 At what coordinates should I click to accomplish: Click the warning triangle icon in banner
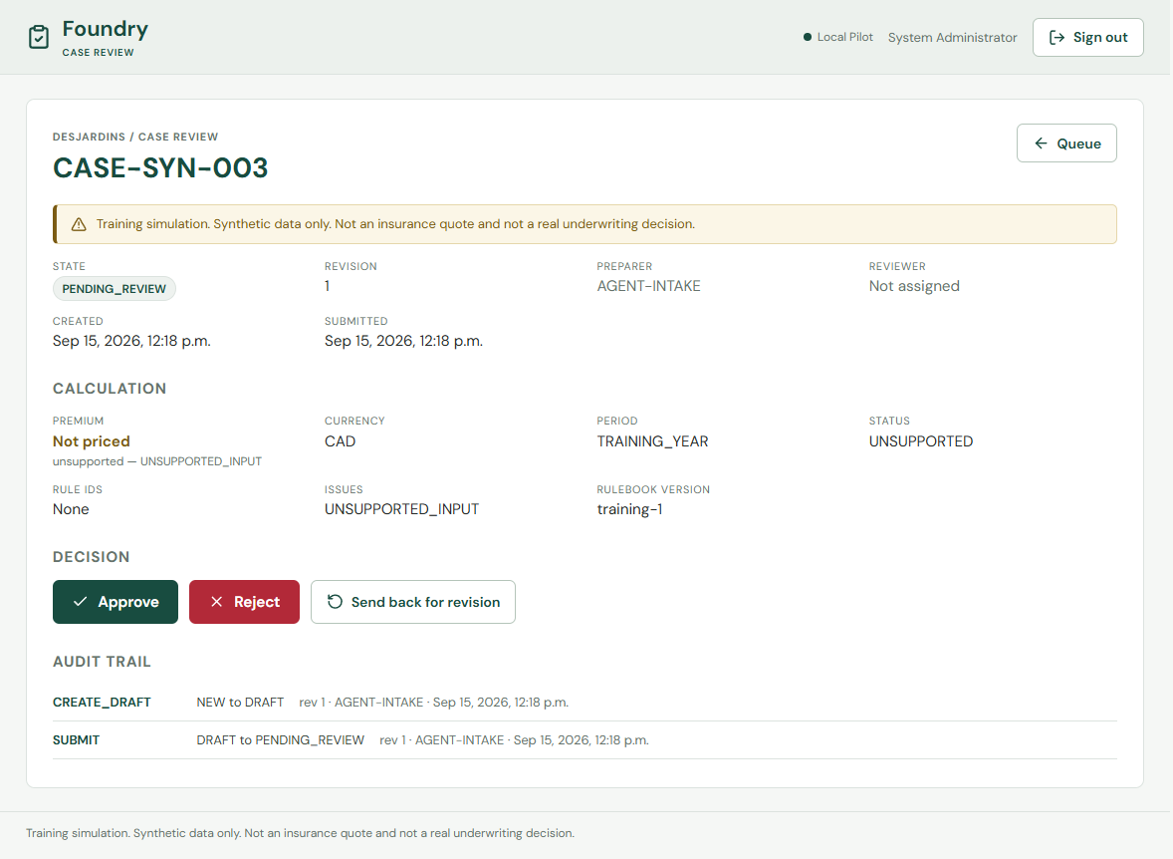pos(79,224)
